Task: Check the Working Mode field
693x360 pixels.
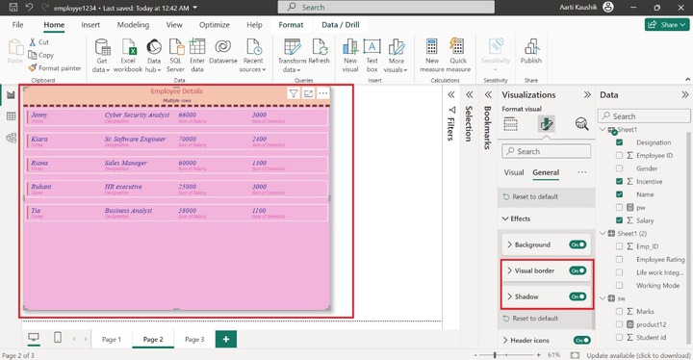Action: click(x=619, y=285)
